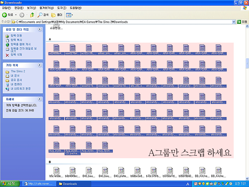
Task: Collapse the Other Places (기타 위치) panel
Action: (40, 65)
